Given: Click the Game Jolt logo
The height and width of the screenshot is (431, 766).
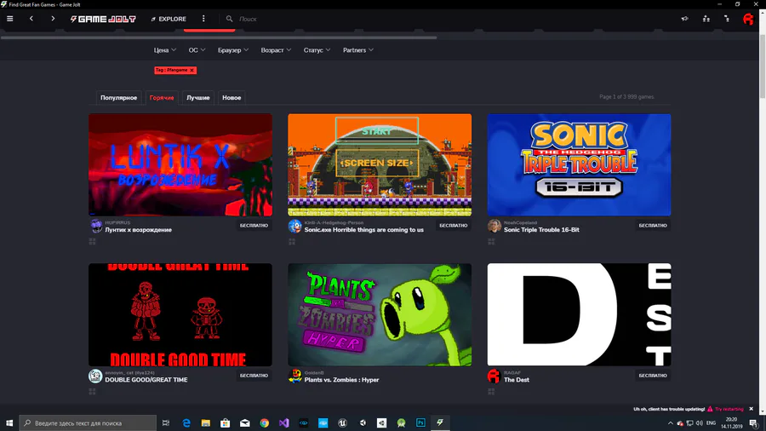Looking at the screenshot, I should [x=103, y=19].
